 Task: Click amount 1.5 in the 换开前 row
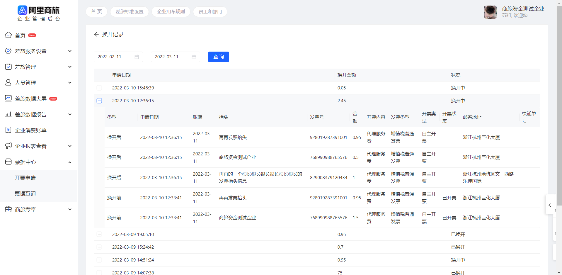coord(355,218)
